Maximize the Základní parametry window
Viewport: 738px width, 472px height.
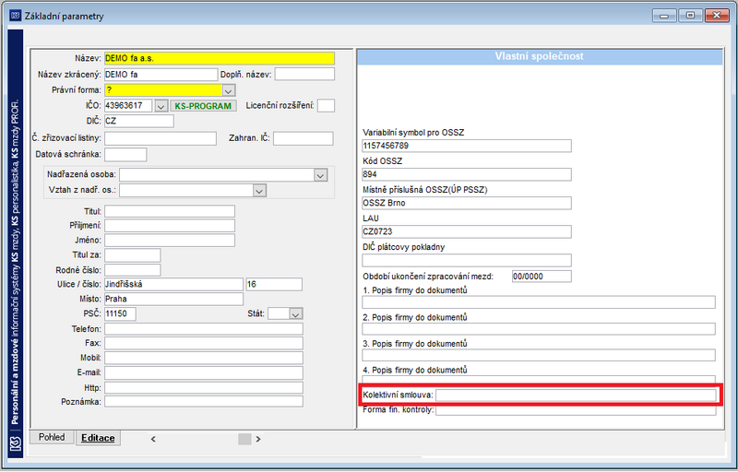pyautogui.click(x=690, y=16)
